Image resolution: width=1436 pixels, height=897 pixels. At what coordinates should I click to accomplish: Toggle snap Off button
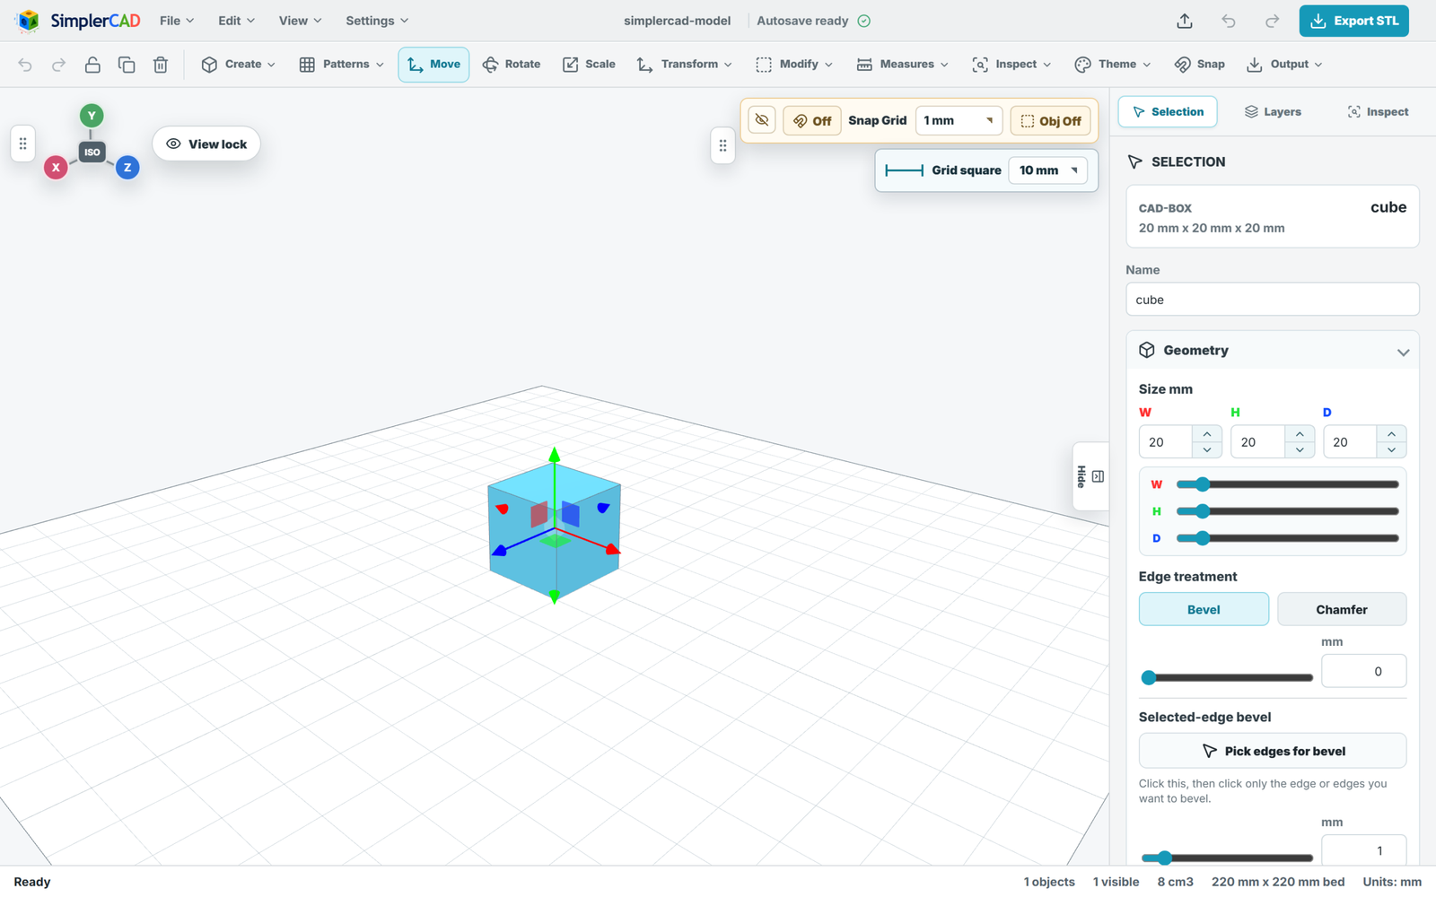click(812, 120)
